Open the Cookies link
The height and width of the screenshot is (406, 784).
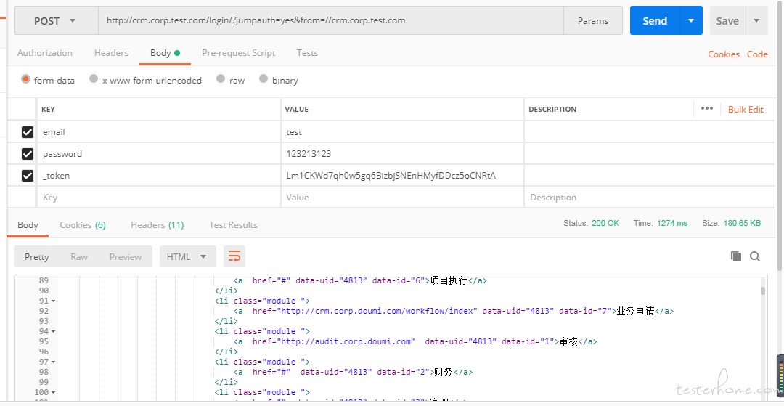[724, 54]
